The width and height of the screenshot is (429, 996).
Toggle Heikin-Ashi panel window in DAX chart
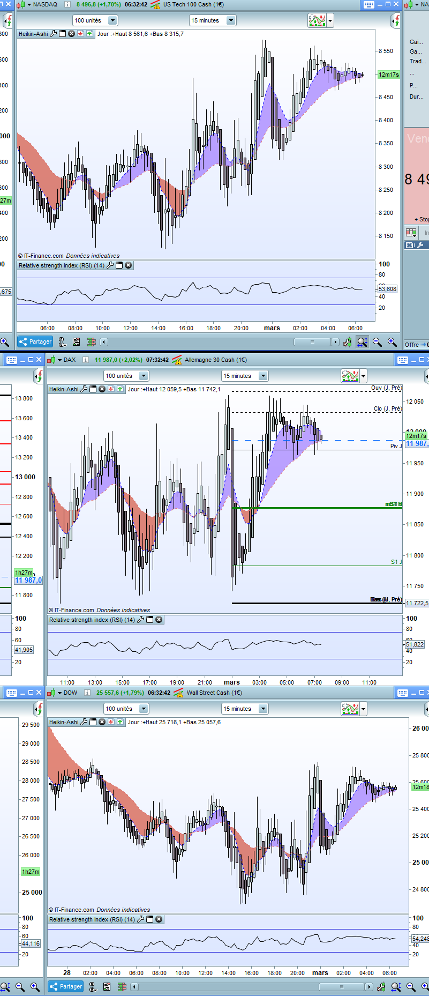tap(93, 389)
